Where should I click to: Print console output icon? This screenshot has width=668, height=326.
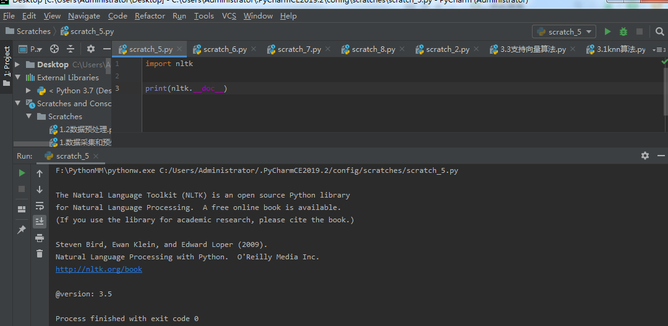[40, 238]
